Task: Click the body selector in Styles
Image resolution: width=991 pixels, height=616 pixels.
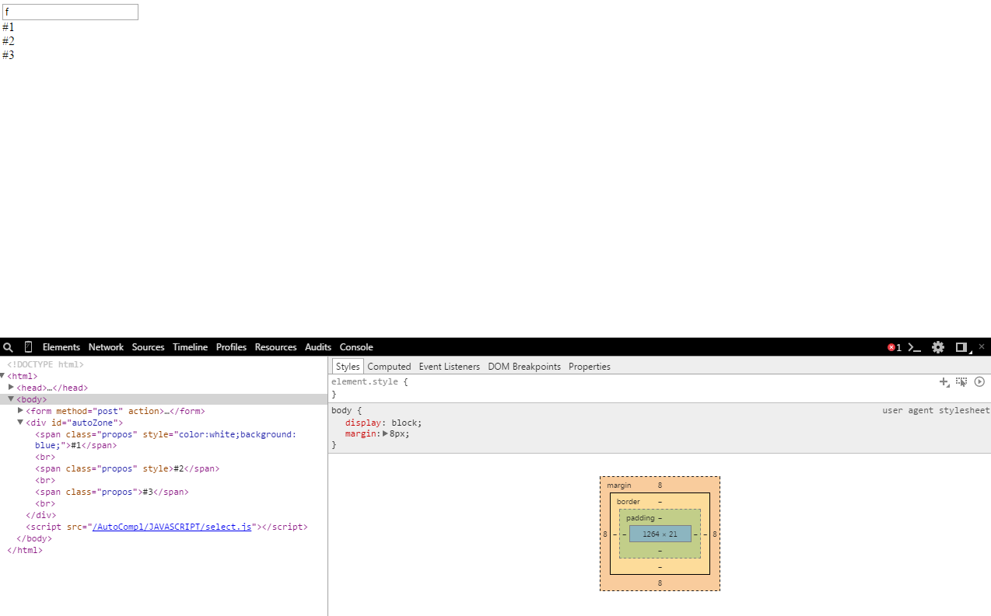Action: pos(341,410)
